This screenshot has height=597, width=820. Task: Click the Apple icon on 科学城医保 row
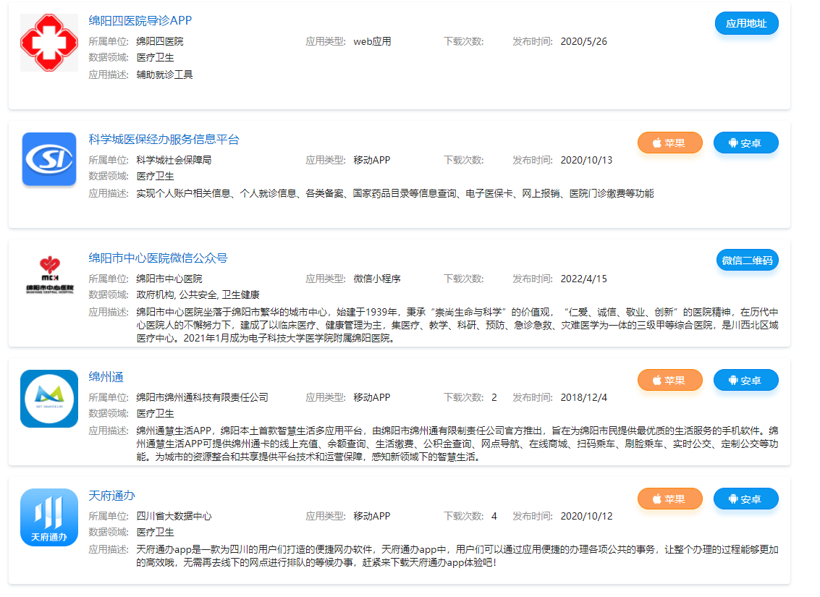tap(656, 143)
